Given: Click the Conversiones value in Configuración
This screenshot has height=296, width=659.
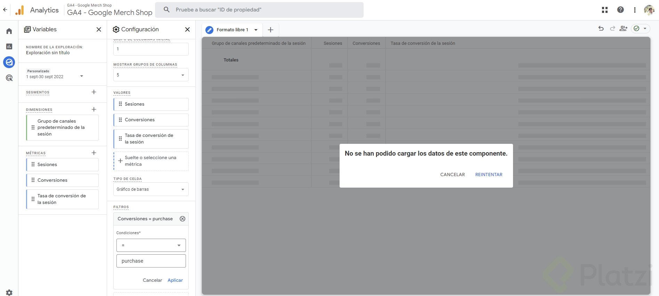Looking at the screenshot, I should click(151, 120).
